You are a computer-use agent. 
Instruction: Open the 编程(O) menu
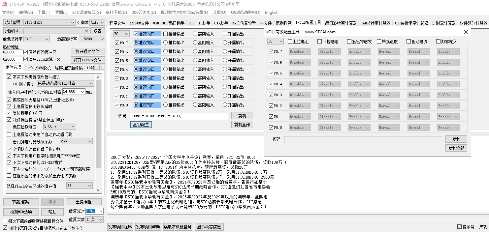tap(26, 13)
